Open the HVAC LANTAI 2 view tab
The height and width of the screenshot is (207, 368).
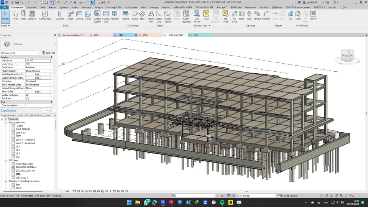coord(175,35)
